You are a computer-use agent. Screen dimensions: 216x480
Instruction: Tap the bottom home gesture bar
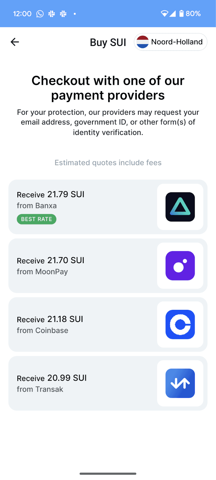coord(108,474)
